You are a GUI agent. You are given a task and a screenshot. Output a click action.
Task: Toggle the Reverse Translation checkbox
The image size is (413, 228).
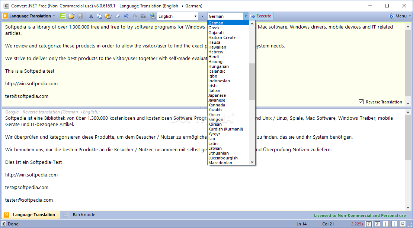361,102
